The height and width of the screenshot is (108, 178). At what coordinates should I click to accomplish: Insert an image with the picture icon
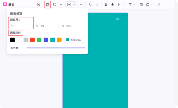coord(141,5)
